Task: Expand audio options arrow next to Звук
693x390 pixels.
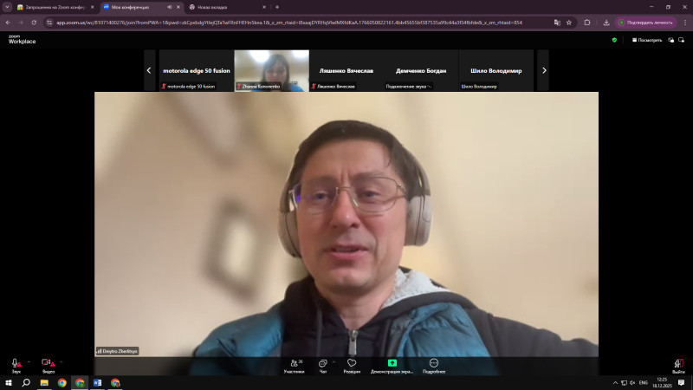Action: [29, 361]
